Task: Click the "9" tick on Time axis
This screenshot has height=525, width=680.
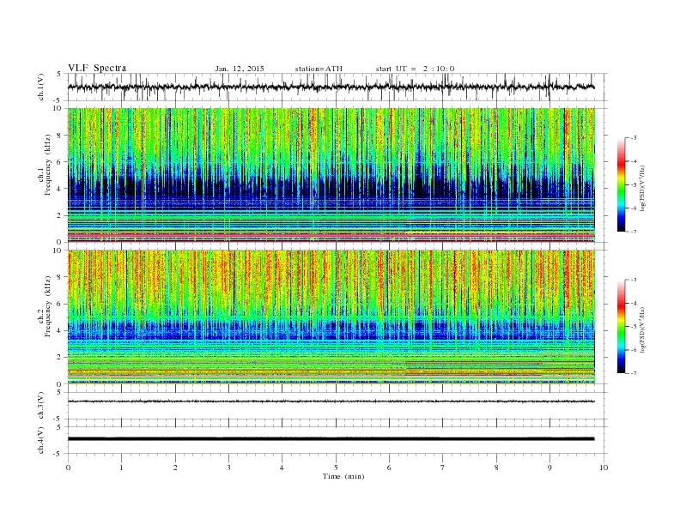Action: tap(549, 468)
